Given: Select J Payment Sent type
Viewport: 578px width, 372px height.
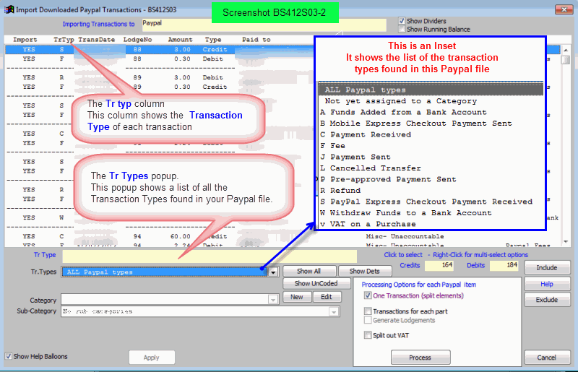Looking at the screenshot, I should tap(431, 157).
